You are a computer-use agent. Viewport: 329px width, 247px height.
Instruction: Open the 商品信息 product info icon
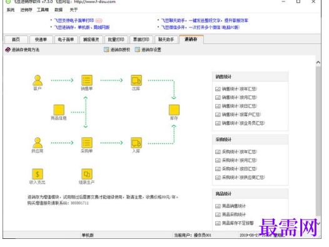59,110
